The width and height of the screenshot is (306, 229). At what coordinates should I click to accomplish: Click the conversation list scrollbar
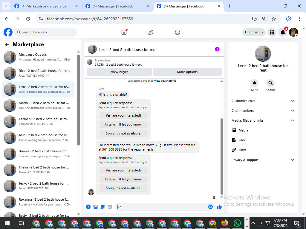[x=79, y=100]
